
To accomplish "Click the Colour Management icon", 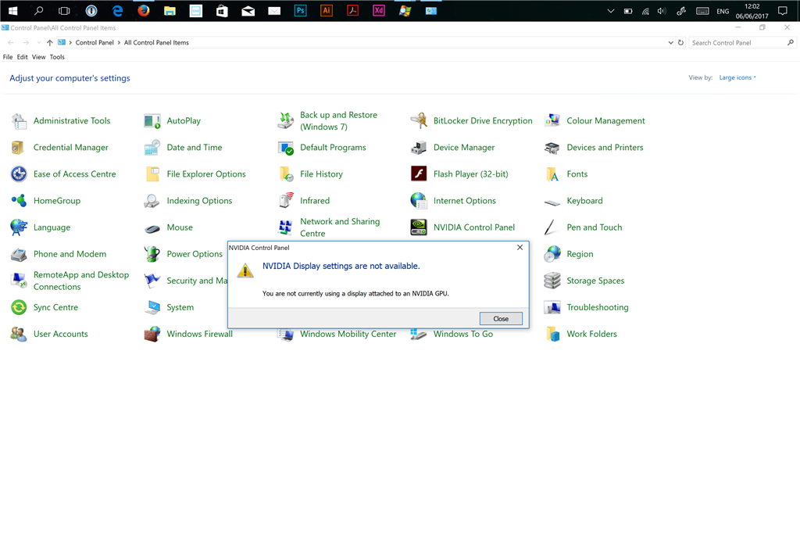I will point(552,121).
